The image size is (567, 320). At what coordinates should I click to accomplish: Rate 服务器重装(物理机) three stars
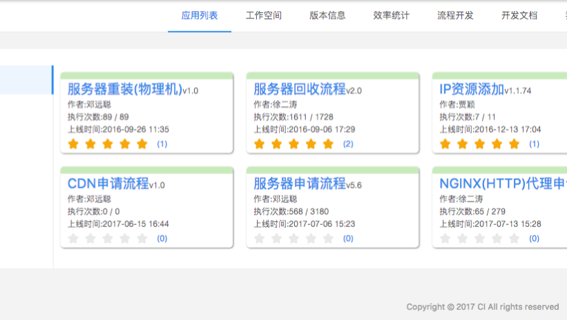coord(108,143)
